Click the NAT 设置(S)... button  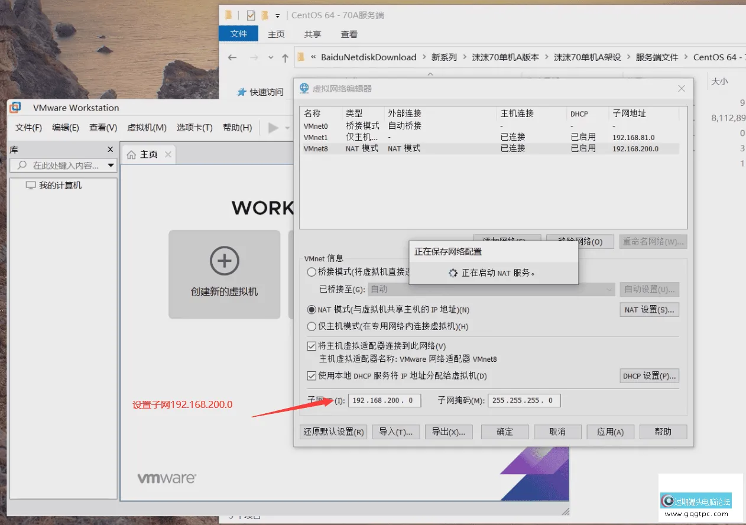649,310
